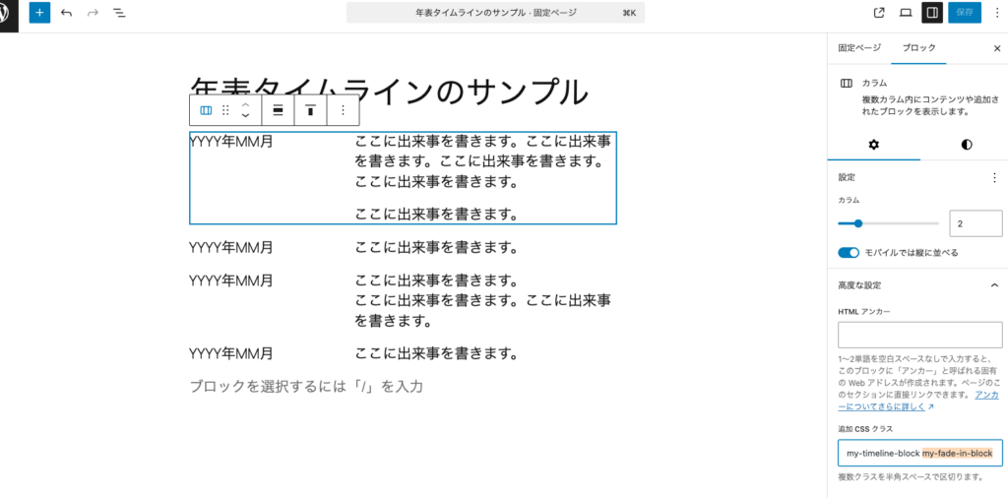1008x498 pixels.
Task: Open the document overview list view
Action: (119, 13)
